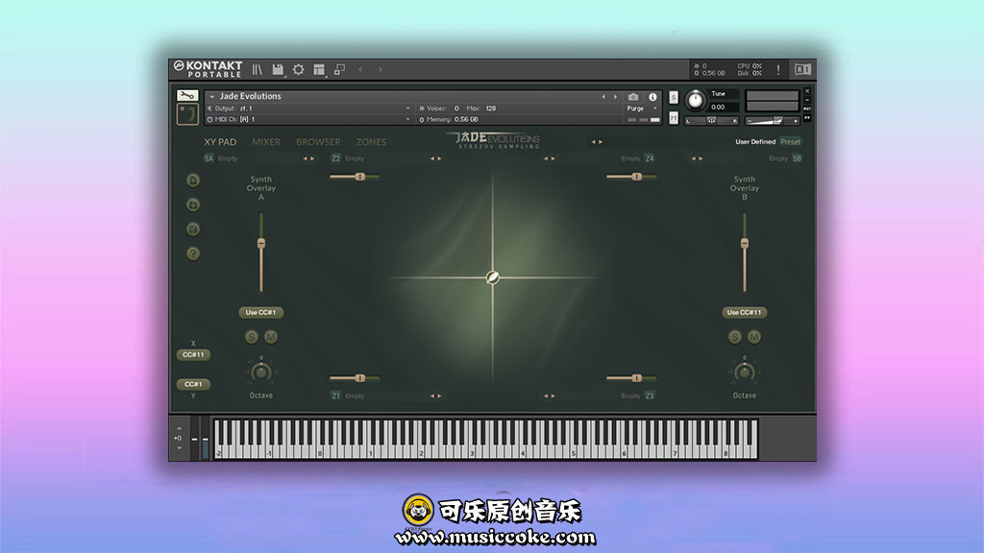
Task: Click the NI logo icon
Action: (x=802, y=69)
